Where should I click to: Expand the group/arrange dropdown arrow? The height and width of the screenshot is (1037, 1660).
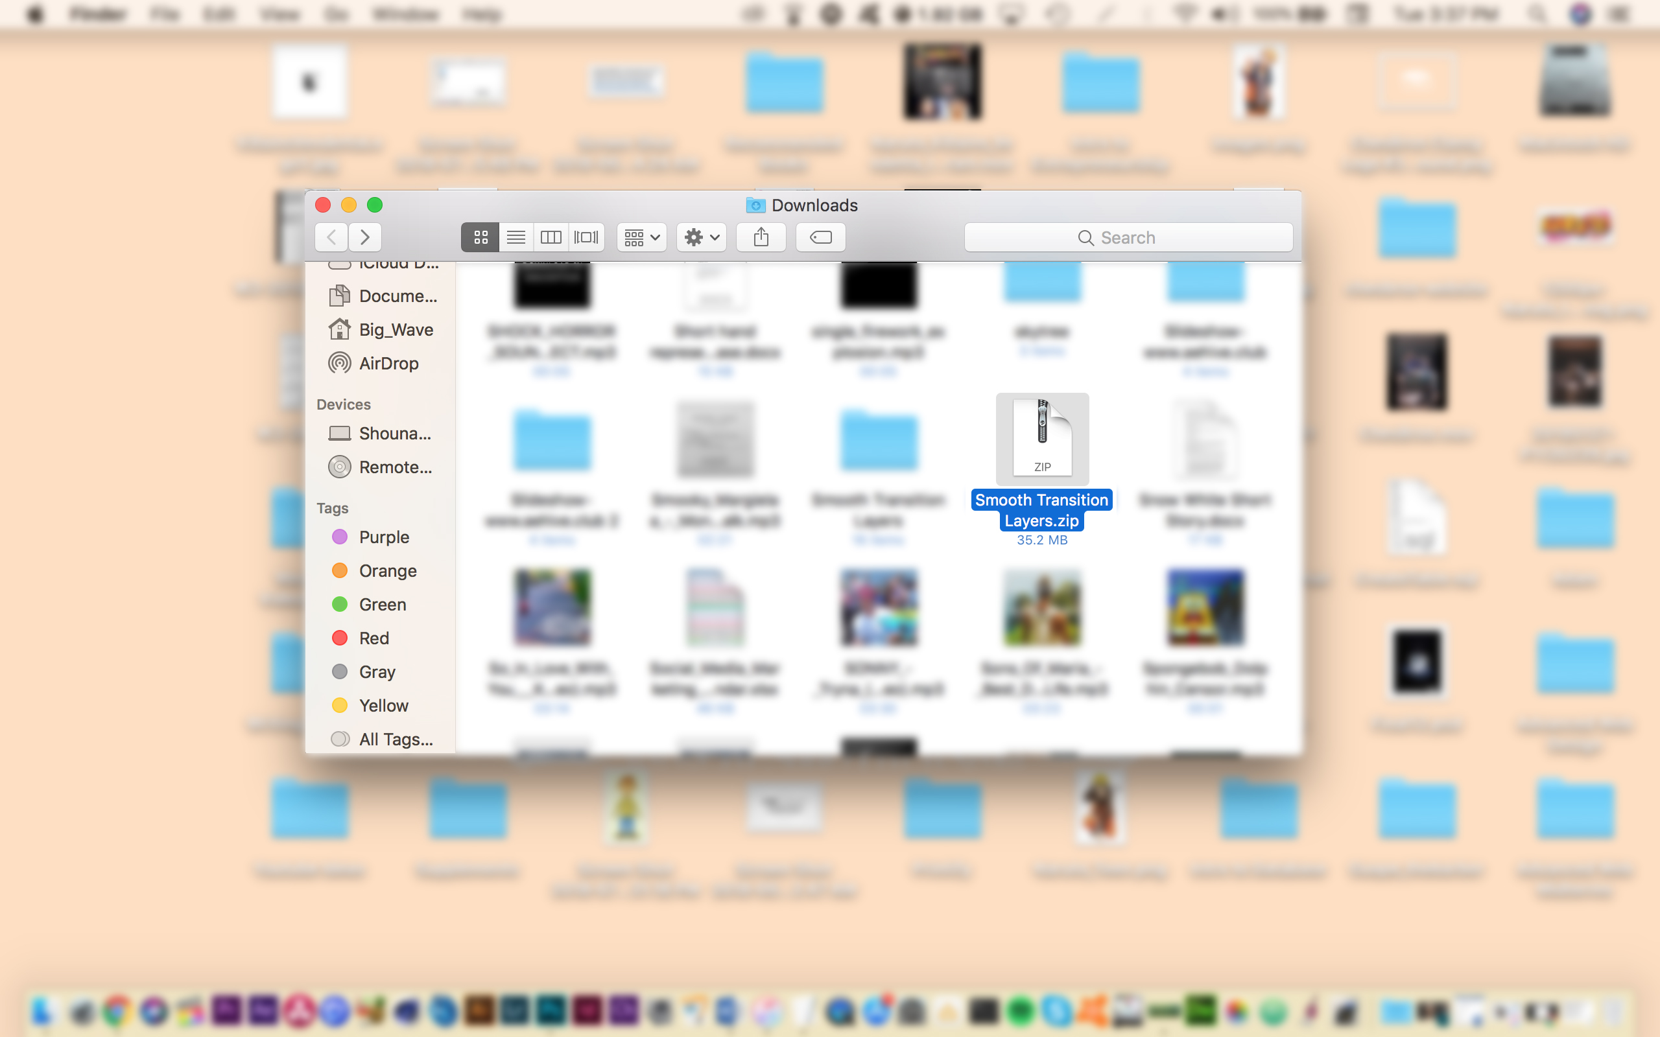click(x=655, y=238)
